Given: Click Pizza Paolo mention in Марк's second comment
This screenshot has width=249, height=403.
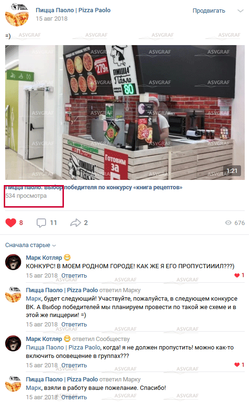Looking at the screenshot, I should 63,348.
